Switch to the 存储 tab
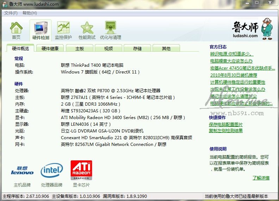Screen dimensions: 279x201 pos(137,48)
